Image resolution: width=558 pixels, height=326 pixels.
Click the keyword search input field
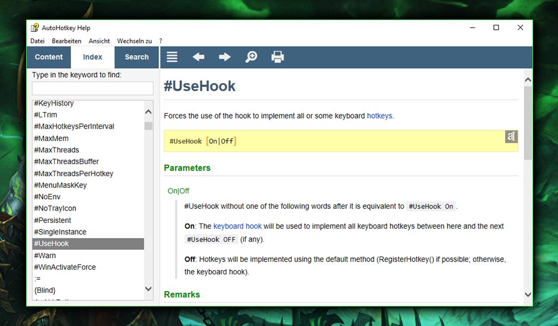click(x=93, y=88)
